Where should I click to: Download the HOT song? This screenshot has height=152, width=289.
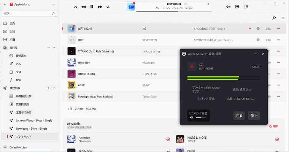click(x=258, y=40)
